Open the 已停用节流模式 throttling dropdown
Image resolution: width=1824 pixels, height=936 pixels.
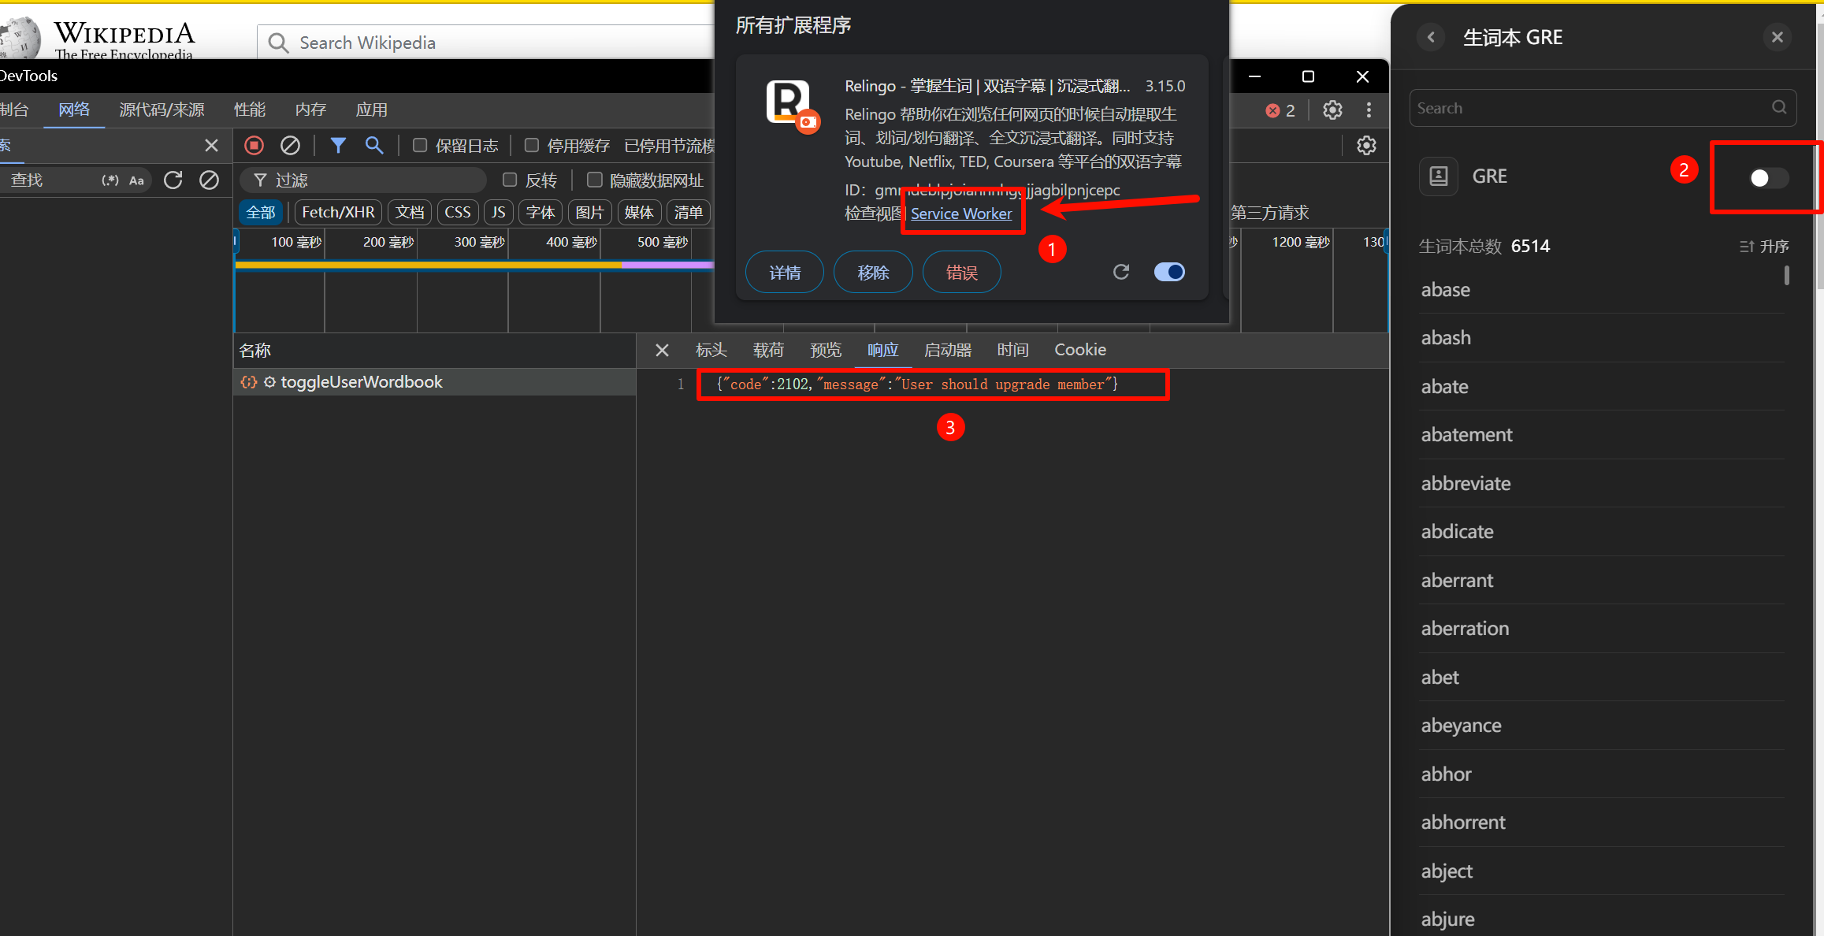[668, 146]
